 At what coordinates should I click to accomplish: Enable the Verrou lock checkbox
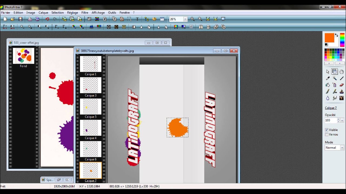327,134
